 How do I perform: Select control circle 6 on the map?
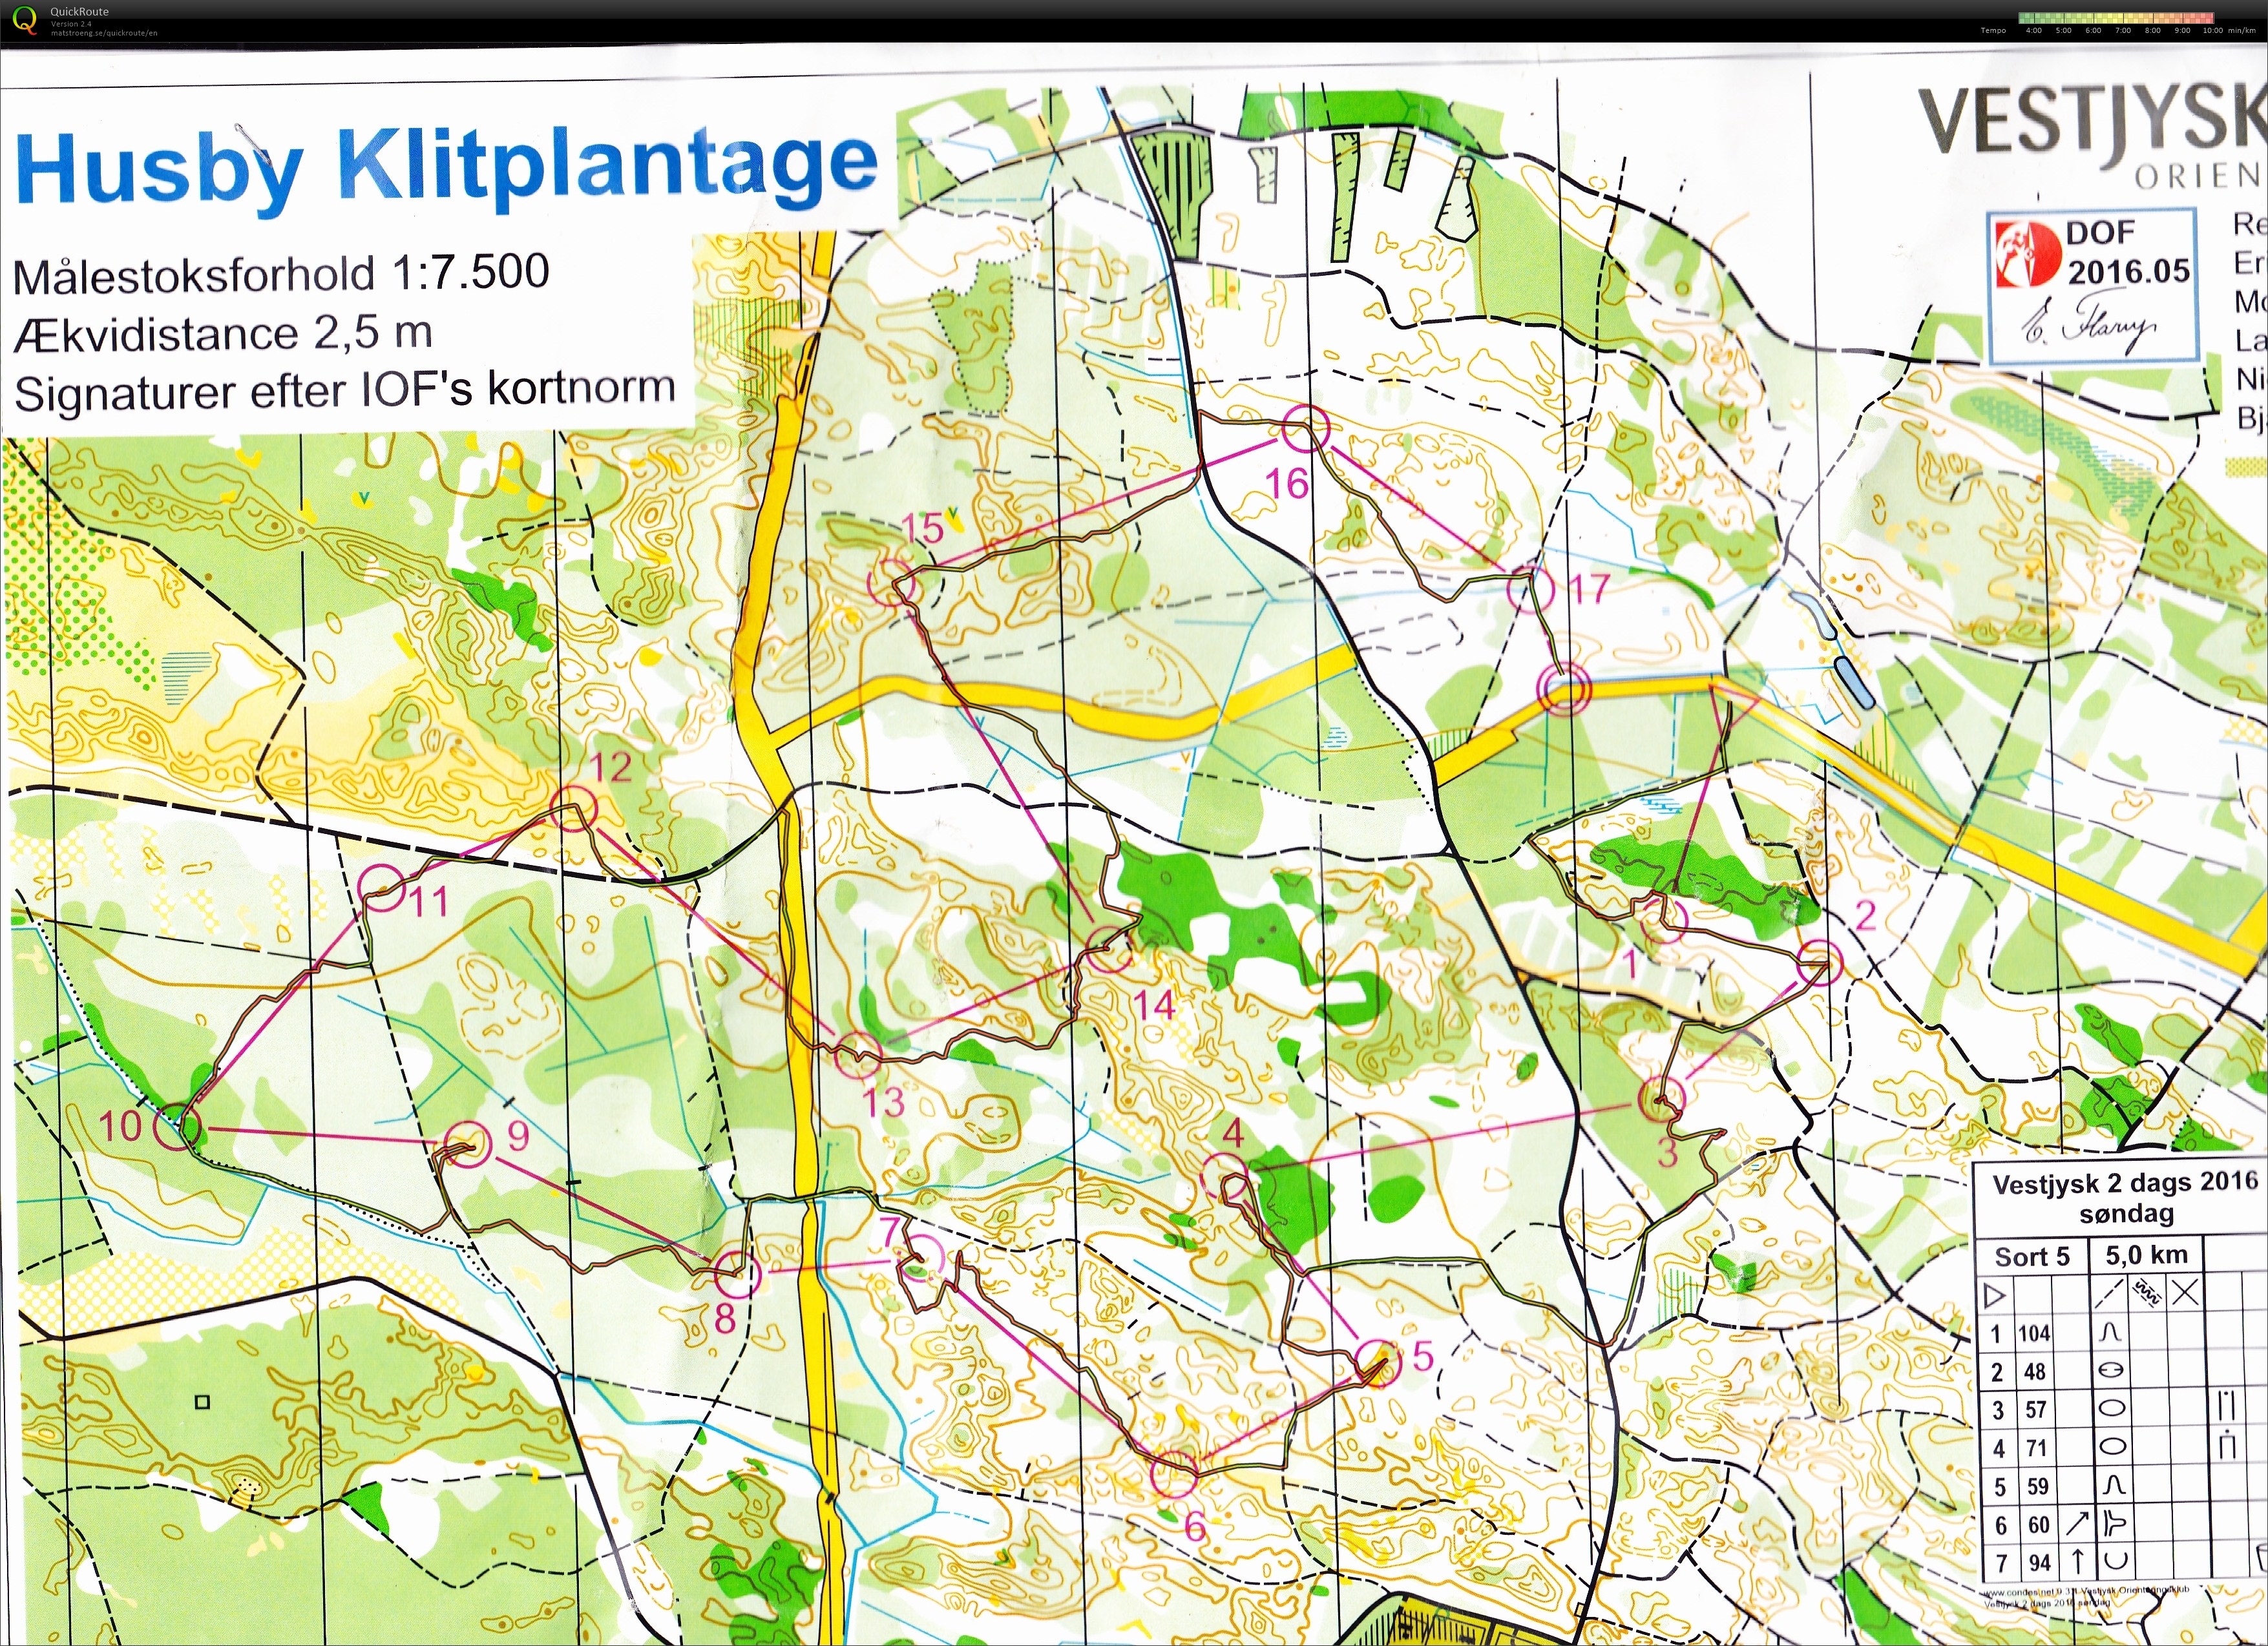coord(1174,1473)
